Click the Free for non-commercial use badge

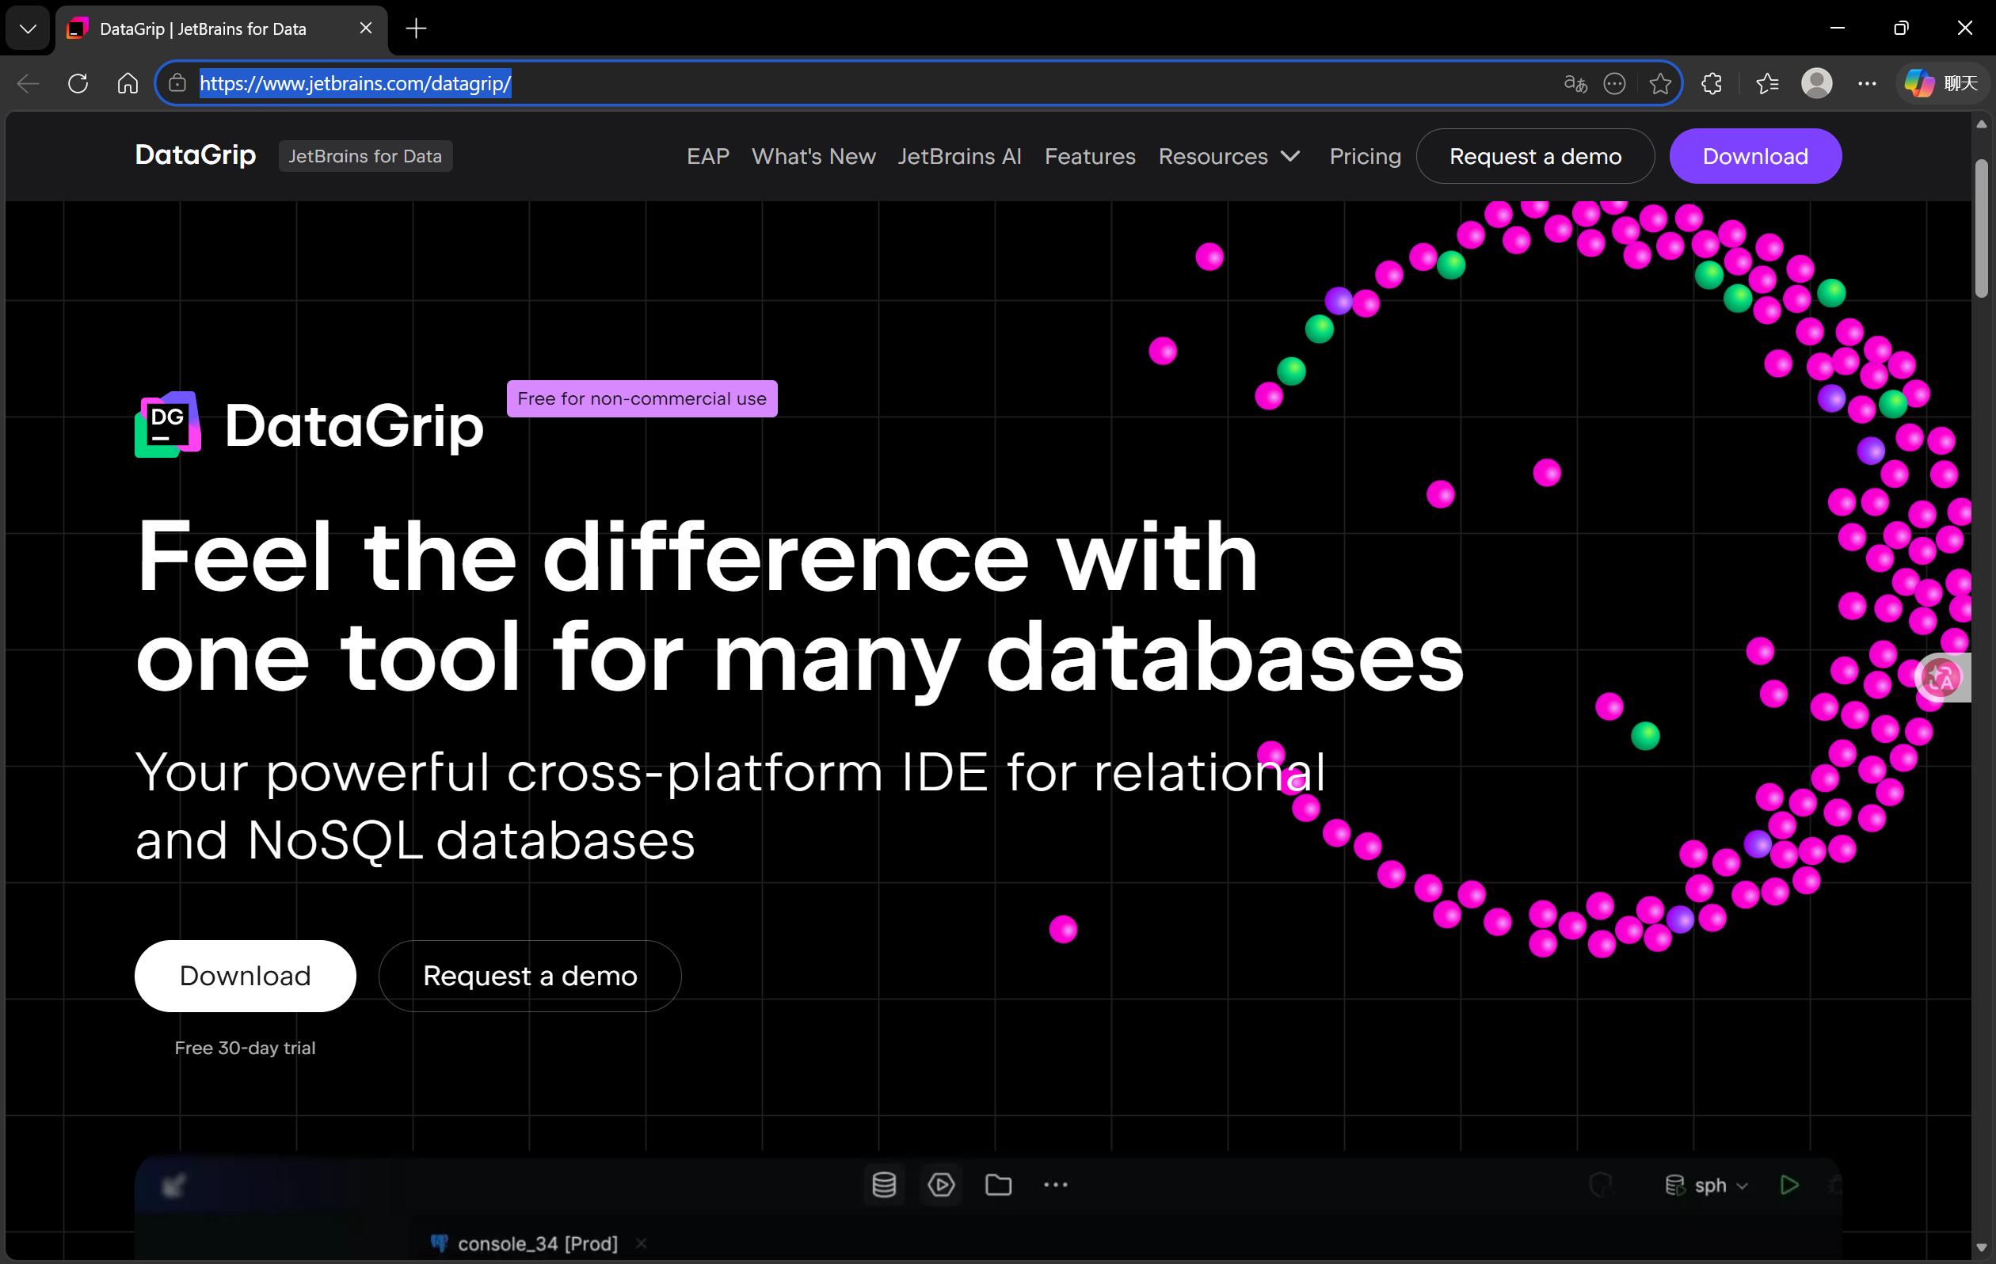642,398
